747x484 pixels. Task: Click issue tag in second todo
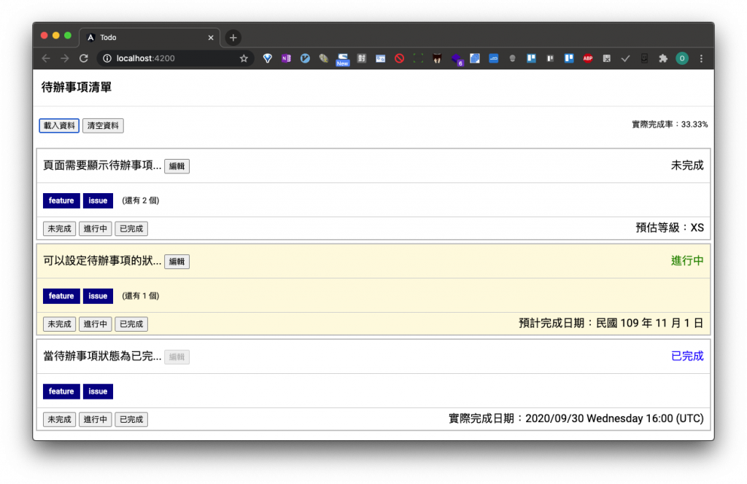(x=98, y=296)
